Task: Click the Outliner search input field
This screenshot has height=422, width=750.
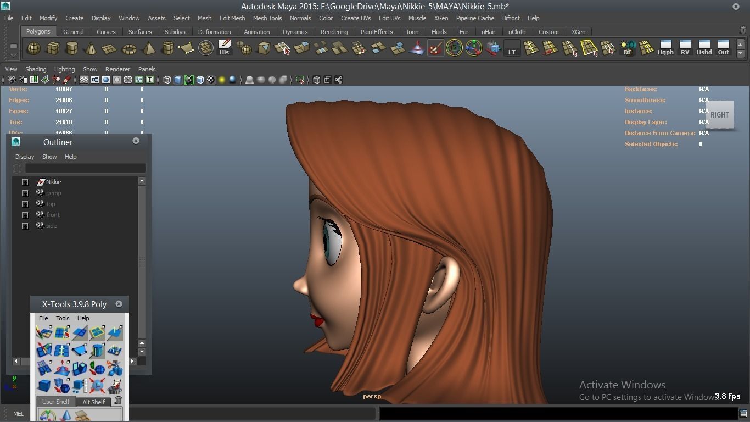Action: tap(85, 168)
